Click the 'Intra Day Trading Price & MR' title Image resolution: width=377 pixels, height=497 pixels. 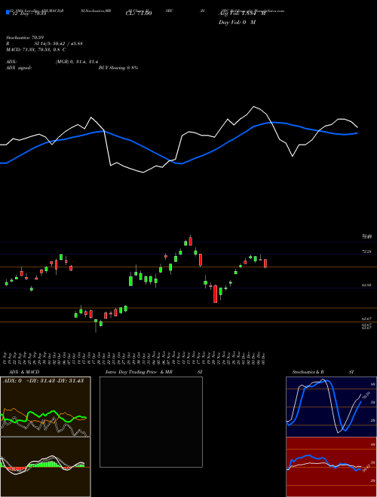139,372
